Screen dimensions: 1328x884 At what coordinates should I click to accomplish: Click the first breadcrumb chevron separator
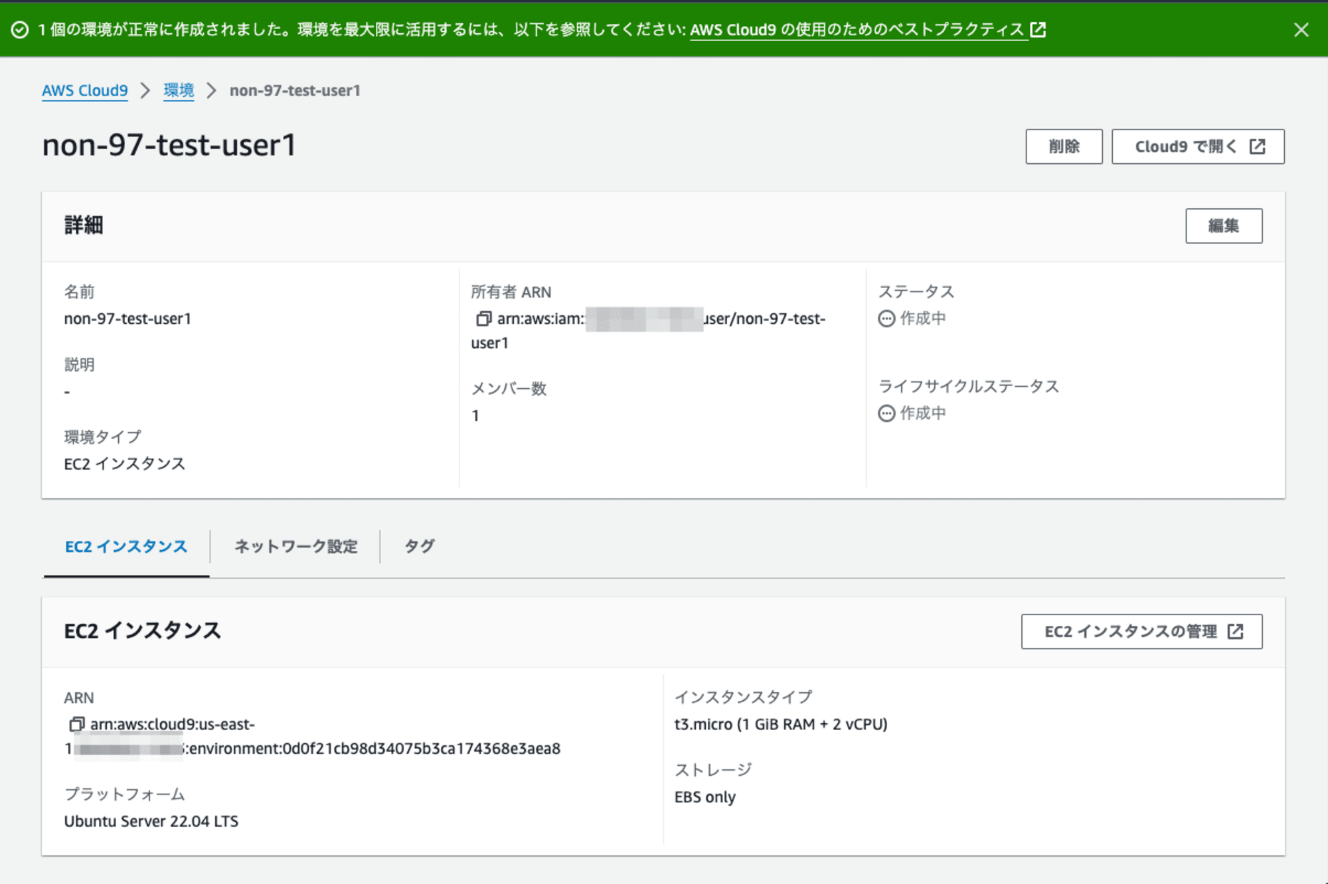point(145,91)
